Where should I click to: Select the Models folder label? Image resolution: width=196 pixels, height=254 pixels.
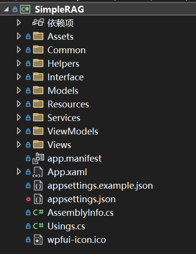pyautogui.click(x=63, y=90)
